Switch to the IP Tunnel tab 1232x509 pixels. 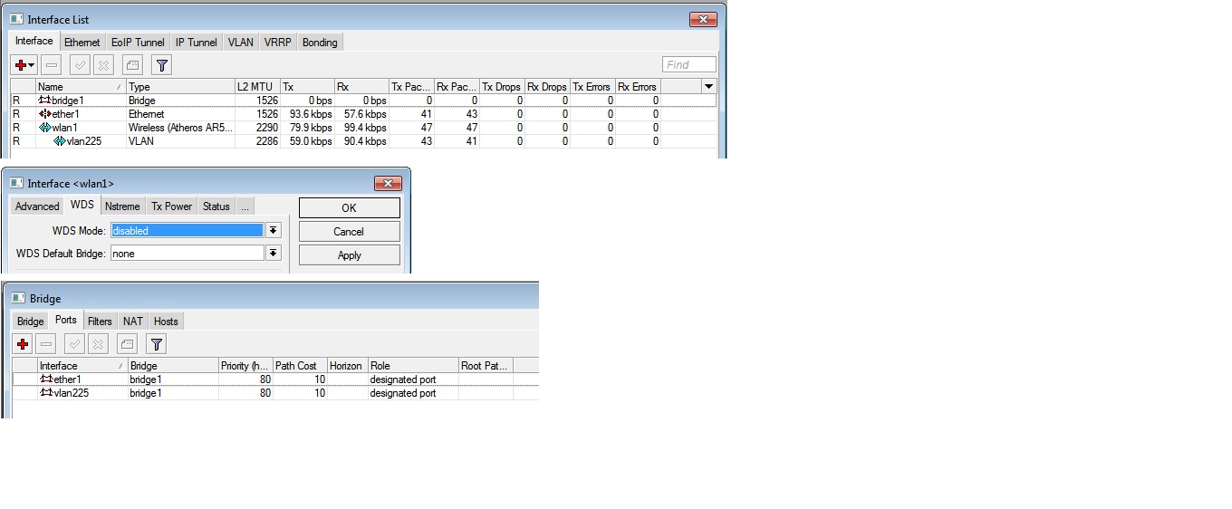(197, 43)
